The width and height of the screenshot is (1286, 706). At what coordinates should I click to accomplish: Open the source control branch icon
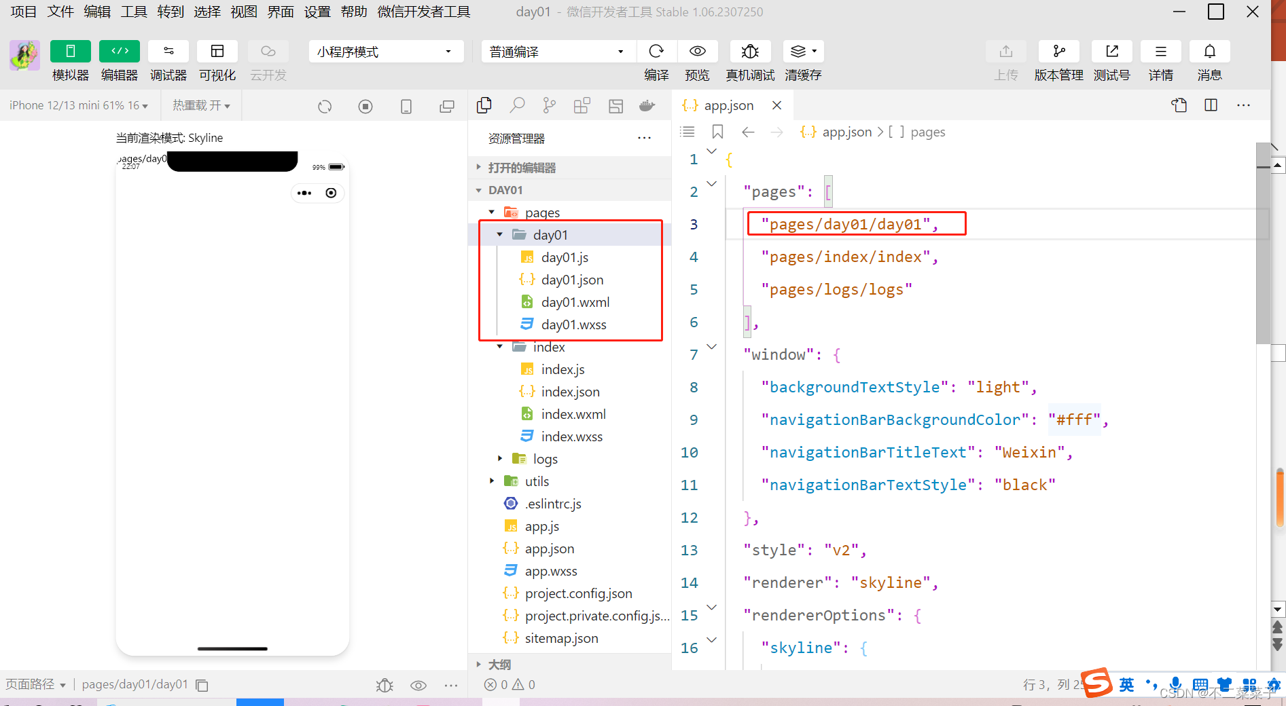550,105
